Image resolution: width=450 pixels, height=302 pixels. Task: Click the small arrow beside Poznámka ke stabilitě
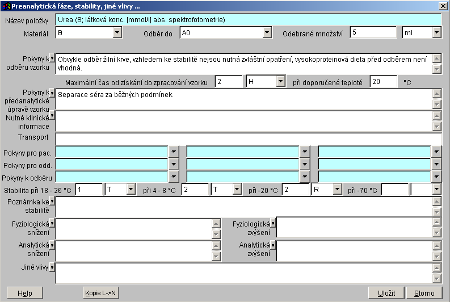(52, 201)
